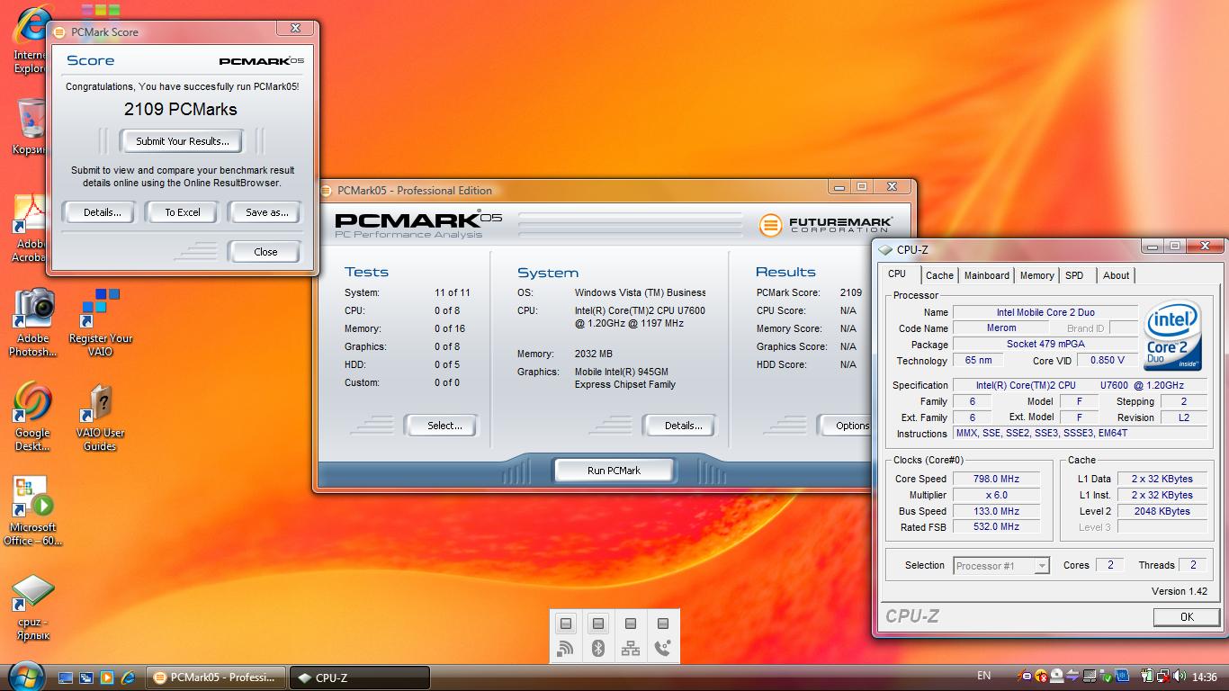Click the Rated FSB 532.0 MHz value
Screen dimensions: 1229x691
996,527
